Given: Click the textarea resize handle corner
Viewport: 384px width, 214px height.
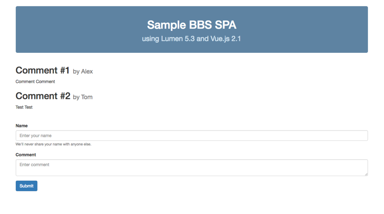Looking at the screenshot, I should [366, 174].
